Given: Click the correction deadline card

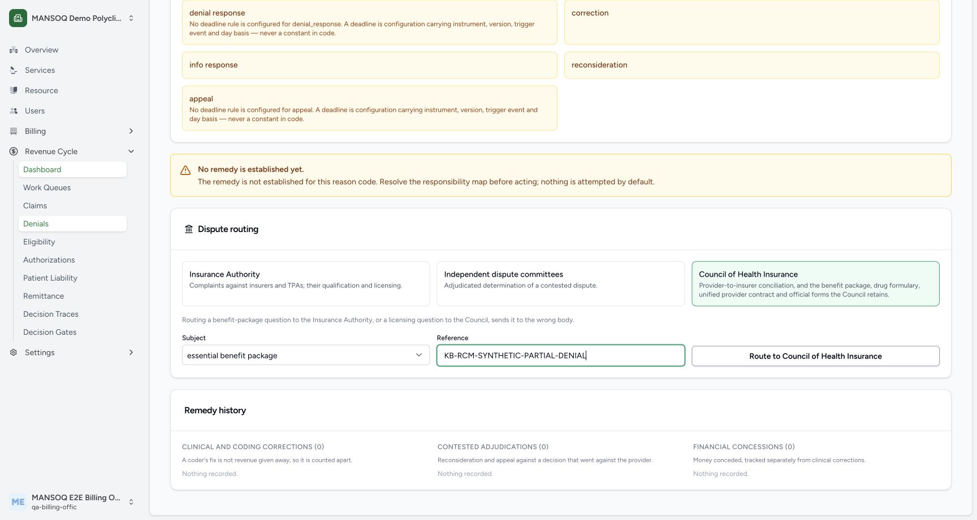Looking at the screenshot, I should (751, 22).
